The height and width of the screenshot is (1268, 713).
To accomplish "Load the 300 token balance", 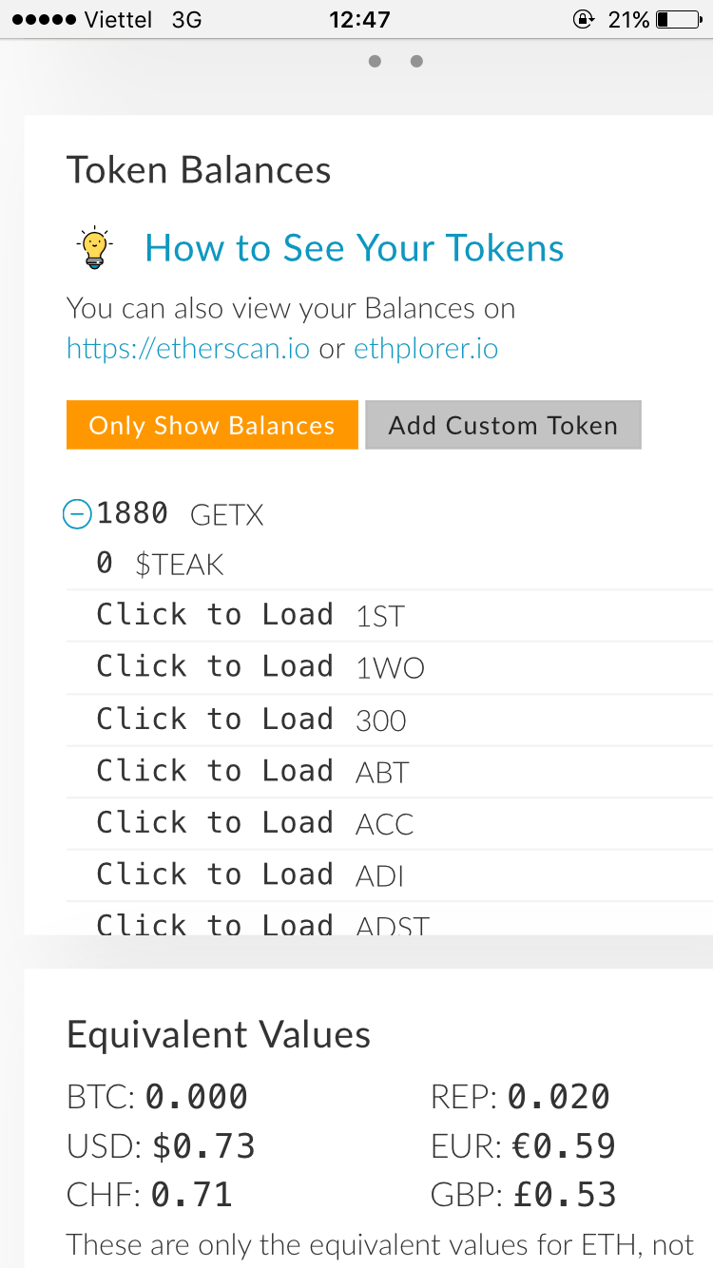I will pos(215,720).
